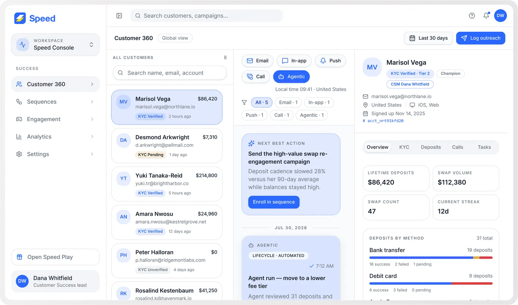
Task: Open Speed Play
Action: tap(55, 257)
